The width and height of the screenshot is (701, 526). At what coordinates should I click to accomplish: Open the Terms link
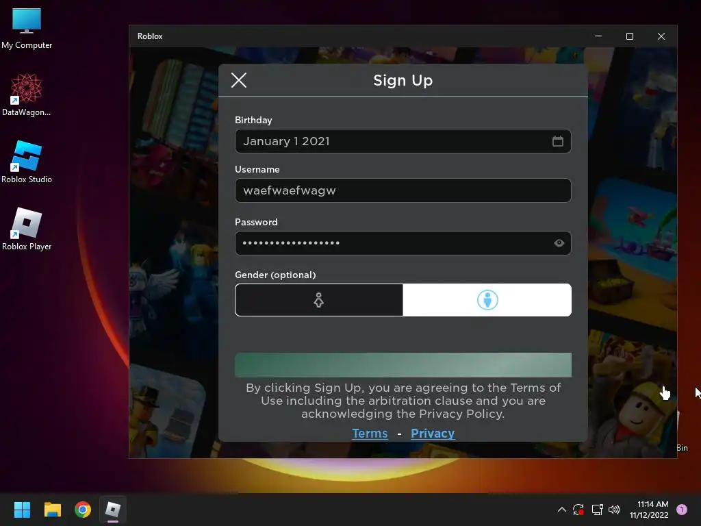(x=370, y=434)
